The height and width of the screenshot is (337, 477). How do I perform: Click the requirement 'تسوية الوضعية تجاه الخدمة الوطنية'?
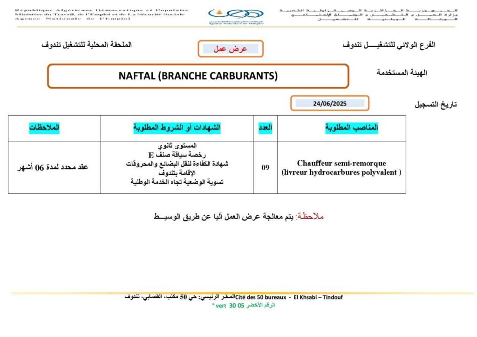177,182
